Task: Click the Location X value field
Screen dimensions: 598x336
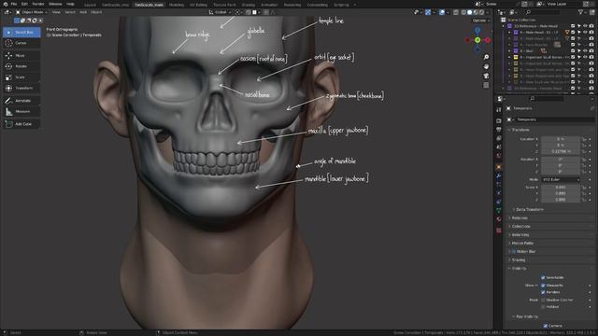Action: point(561,139)
